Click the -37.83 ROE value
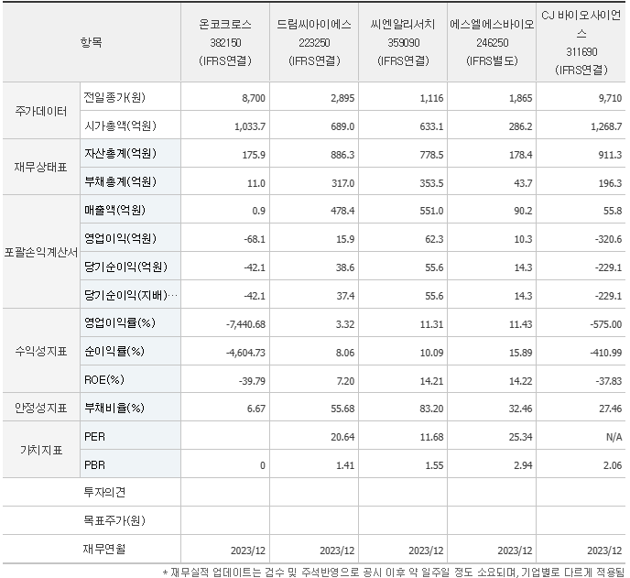Viewport: 630px width, 578px height. [608, 381]
